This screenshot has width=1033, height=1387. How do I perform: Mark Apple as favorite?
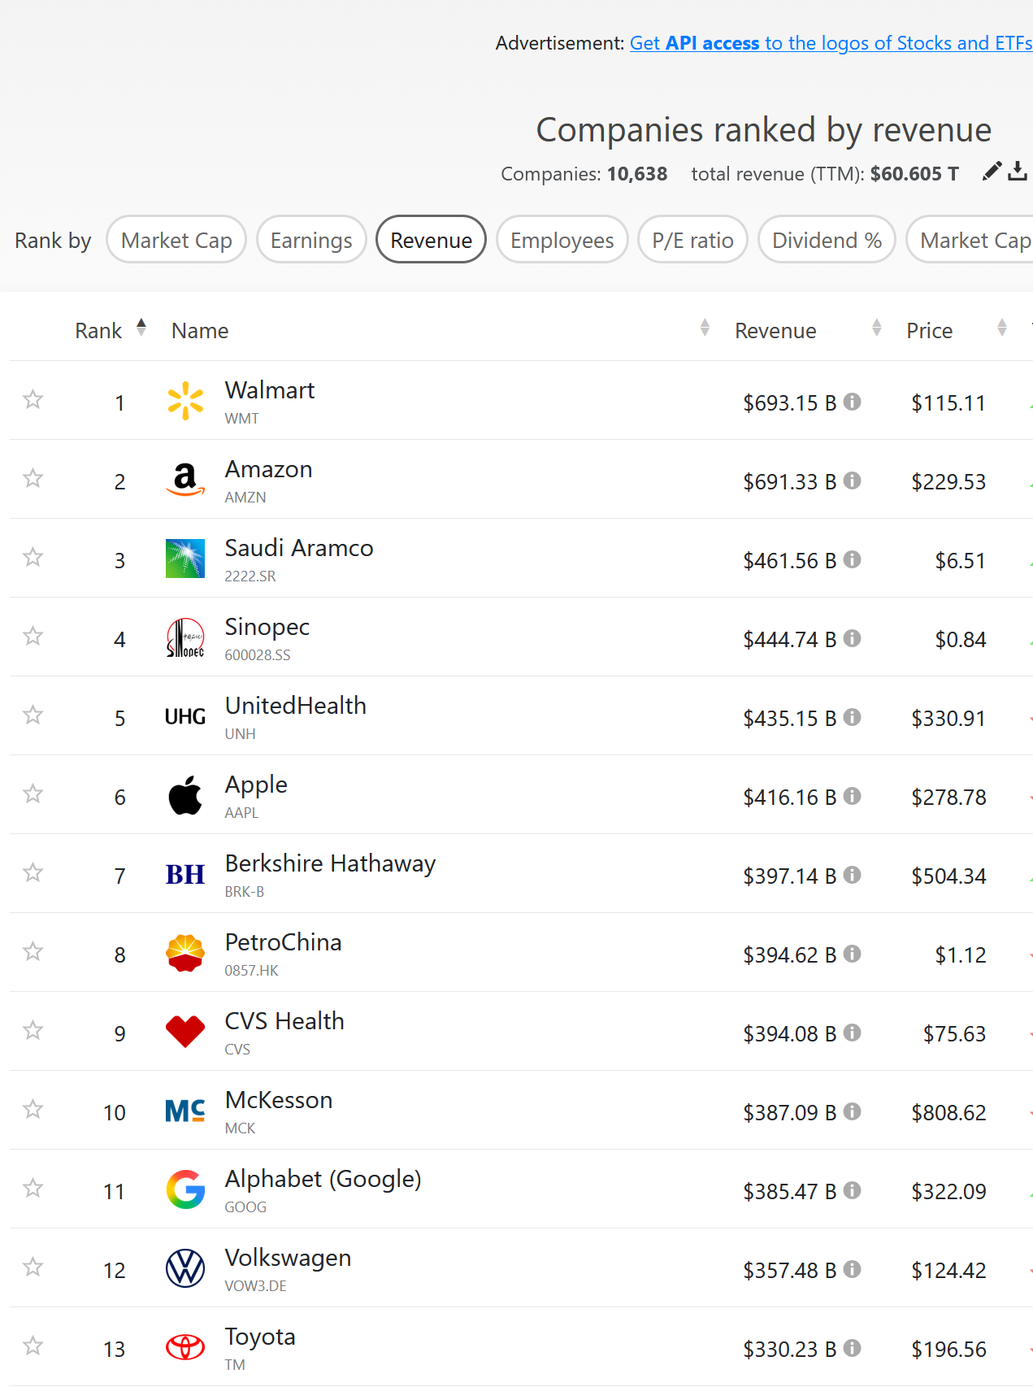tap(33, 794)
